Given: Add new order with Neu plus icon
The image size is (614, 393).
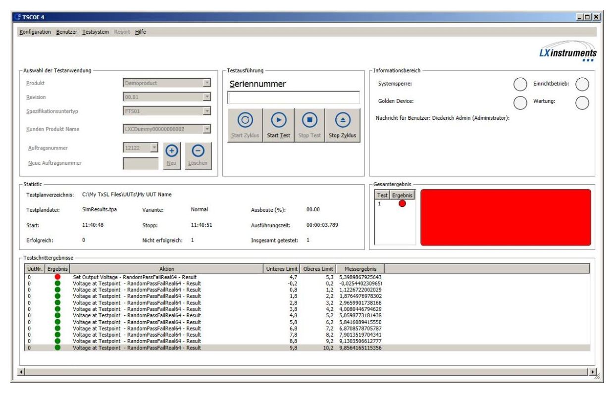Looking at the screenshot, I should pos(171,150).
